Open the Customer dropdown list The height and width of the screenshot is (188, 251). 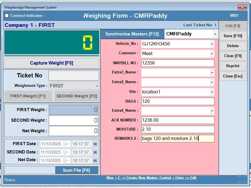pyautogui.click(x=212, y=53)
